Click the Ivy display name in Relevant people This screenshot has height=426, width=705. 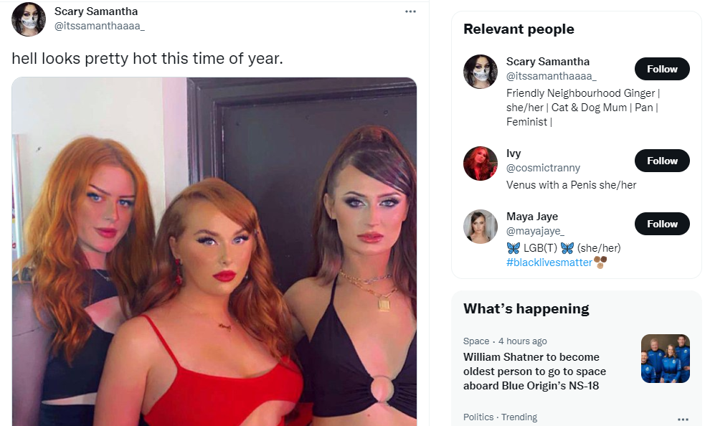click(514, 153)
